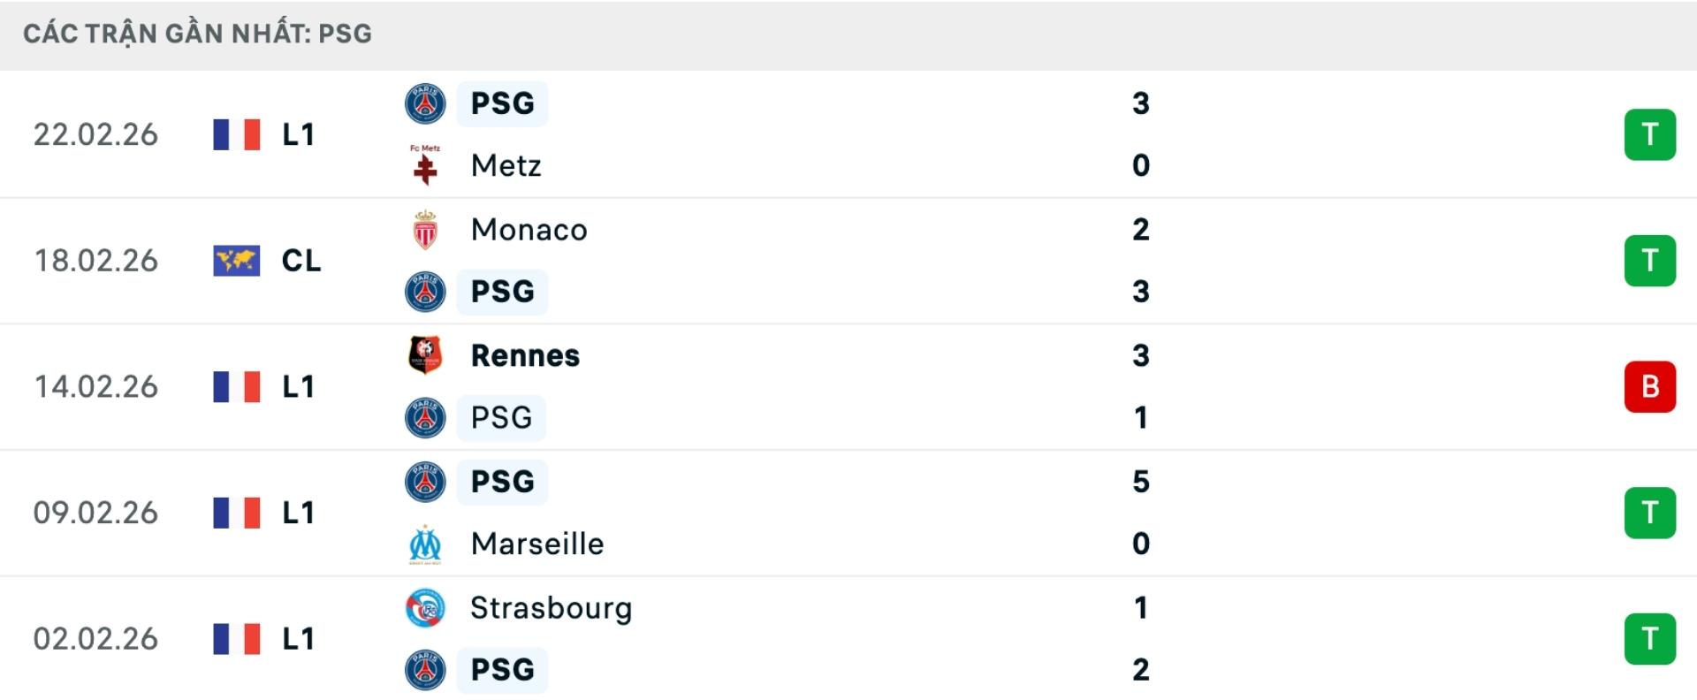Click the green result badge for Monaco match
The image size is (1697, 700).
point(1651,260)
